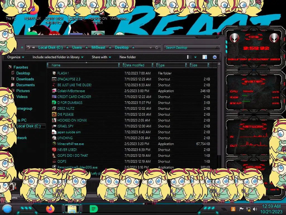This screenshot has width=286, height=215.
Task: Open the green notes app on taskbar
Action: pyautogui.click(x=94, y=209)
